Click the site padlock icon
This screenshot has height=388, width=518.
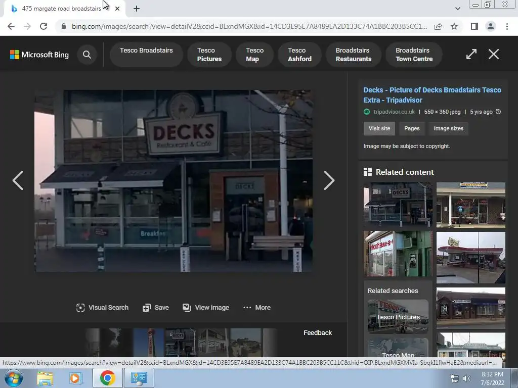pos(63,26)
